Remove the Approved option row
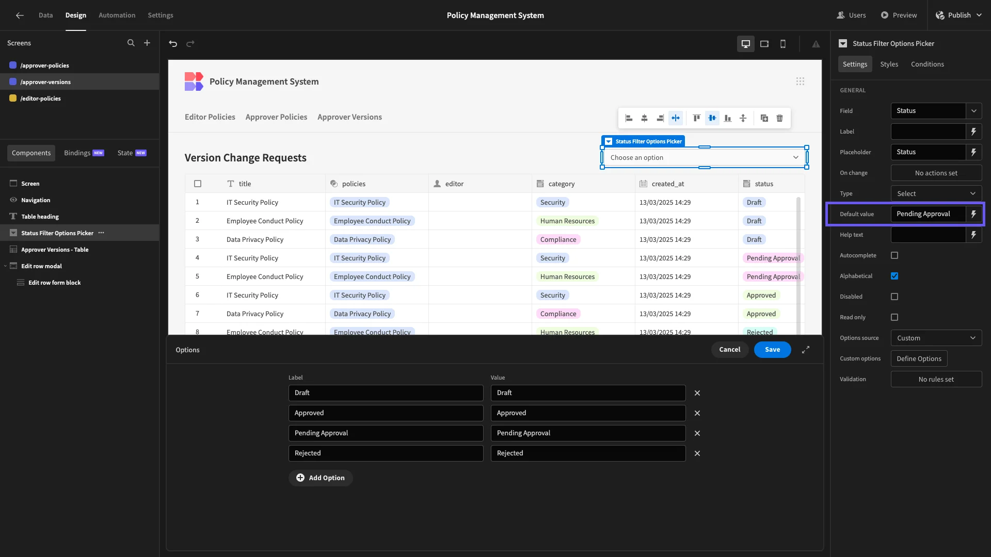This screenshot has height=557, width=991. [697, 413]
